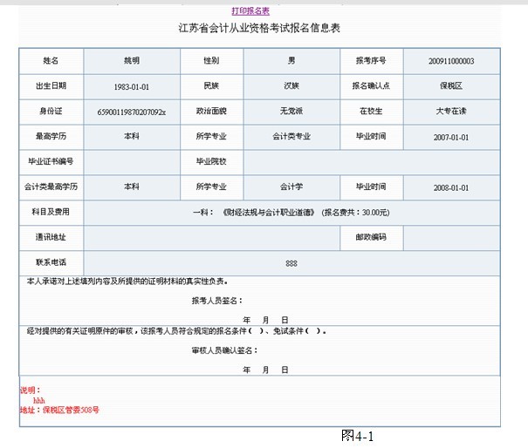
Task: Click graduation date 2008-01-01
Action: (x=451, y=187)
